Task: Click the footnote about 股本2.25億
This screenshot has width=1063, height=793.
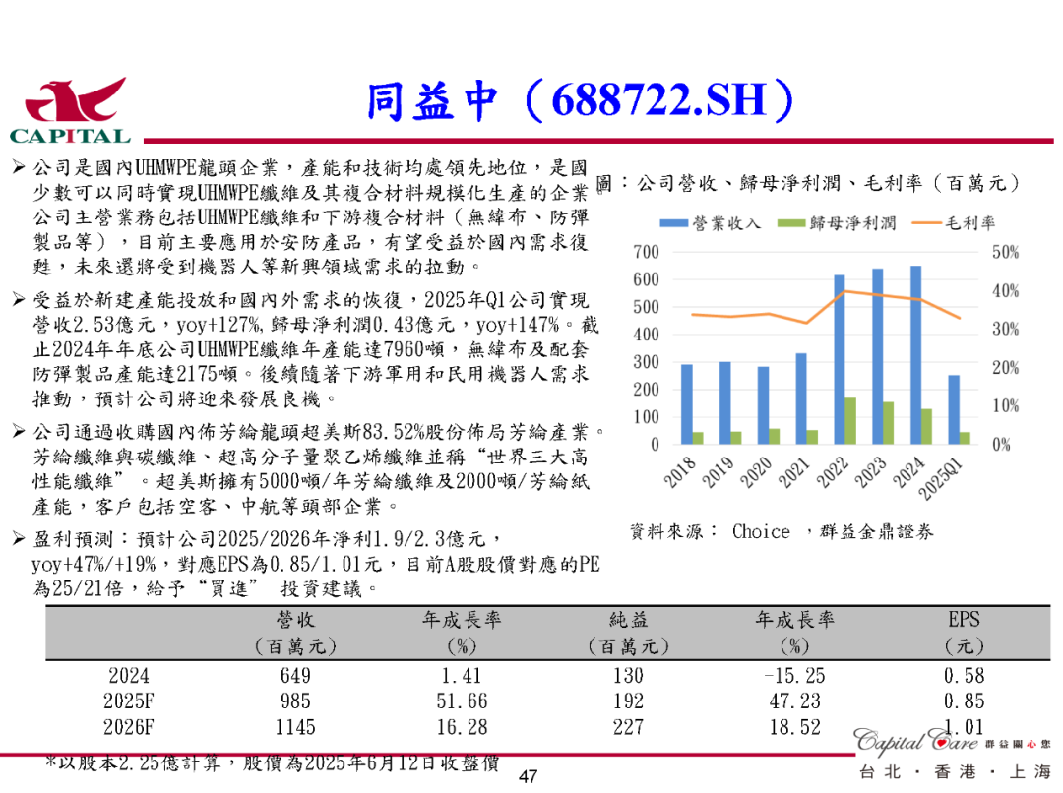Action: 273,763
